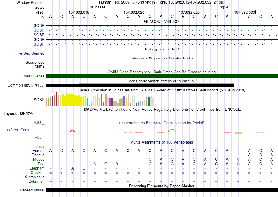Click the olive C PhyloP conservation logo
Image resolution: width=278 pixels, height=197 pixels.
coord(172,131)
